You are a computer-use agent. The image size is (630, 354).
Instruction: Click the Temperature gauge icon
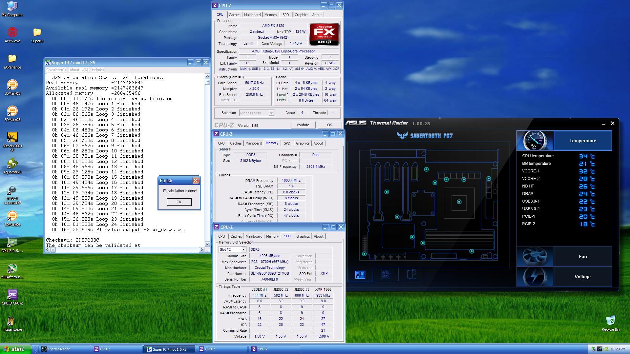(535, 141)
